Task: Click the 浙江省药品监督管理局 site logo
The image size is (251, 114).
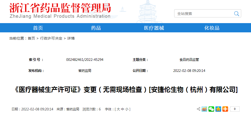Action: (x=60, y=8)
